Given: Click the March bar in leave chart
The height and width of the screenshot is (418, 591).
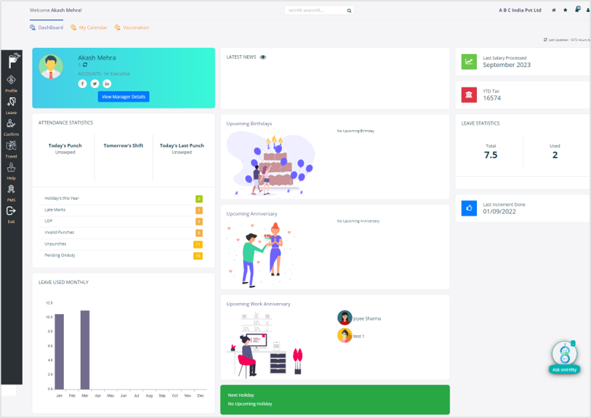Looking at the screenshot, I should [85, 350].
